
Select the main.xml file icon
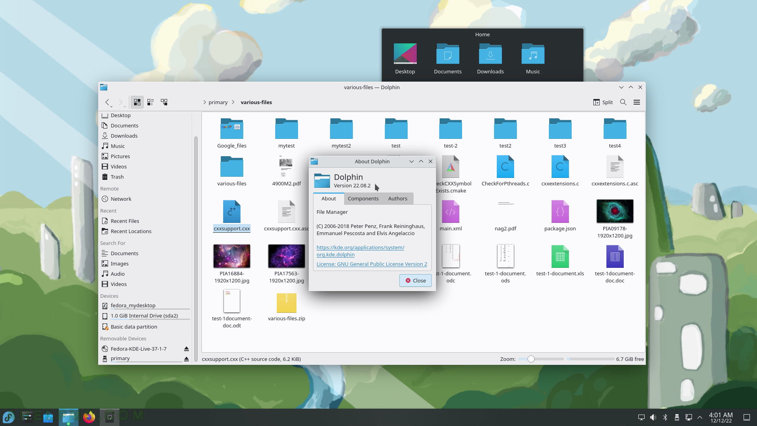(x=450, y=211)
